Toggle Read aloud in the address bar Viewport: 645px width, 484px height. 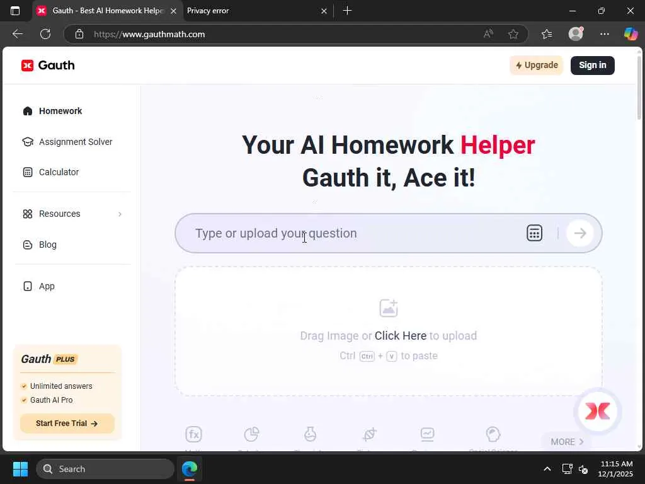(x=488, y=34)
